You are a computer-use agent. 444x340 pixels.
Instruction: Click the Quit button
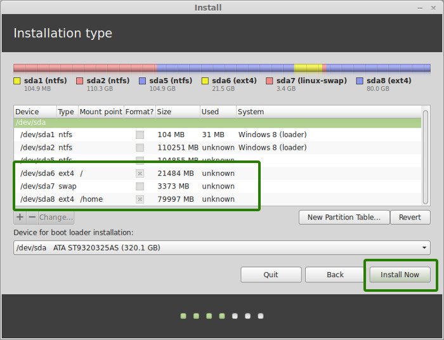271,275
